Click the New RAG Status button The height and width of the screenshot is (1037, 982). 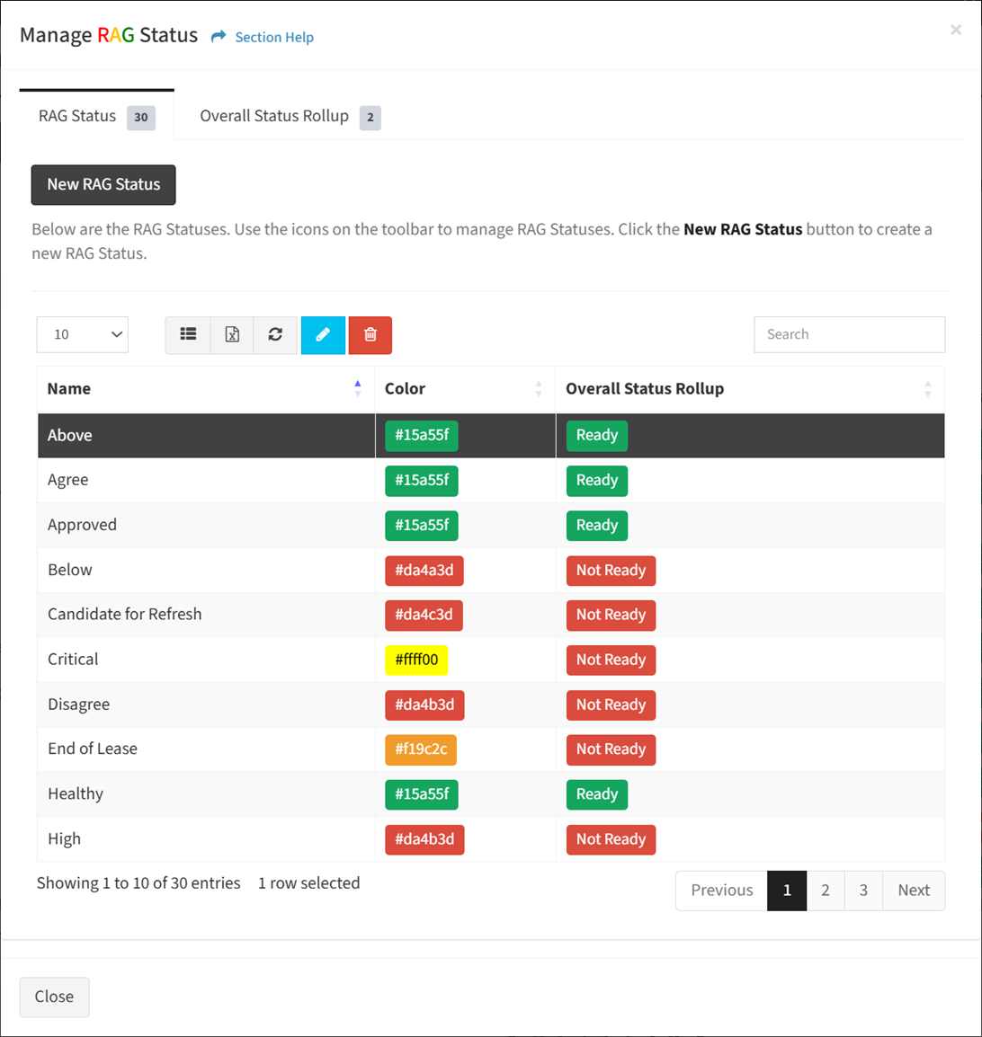tap(103, 184)
